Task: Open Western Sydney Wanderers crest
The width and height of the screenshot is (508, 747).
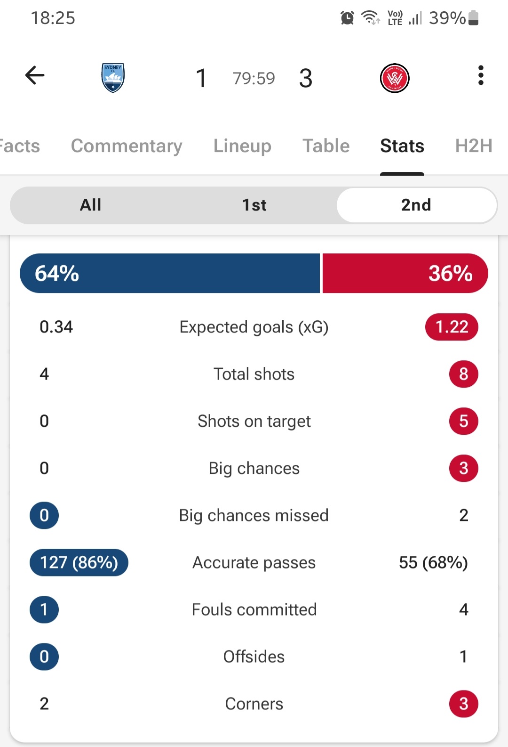Action: click(x=395, y=78)
